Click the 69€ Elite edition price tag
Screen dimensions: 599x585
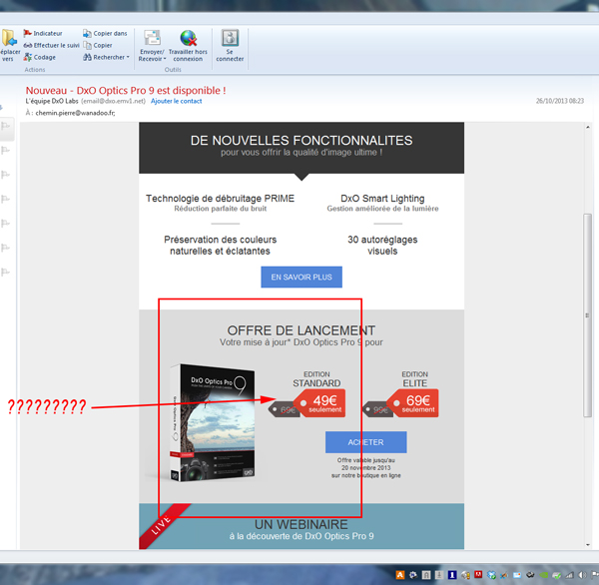click(413, 402)
